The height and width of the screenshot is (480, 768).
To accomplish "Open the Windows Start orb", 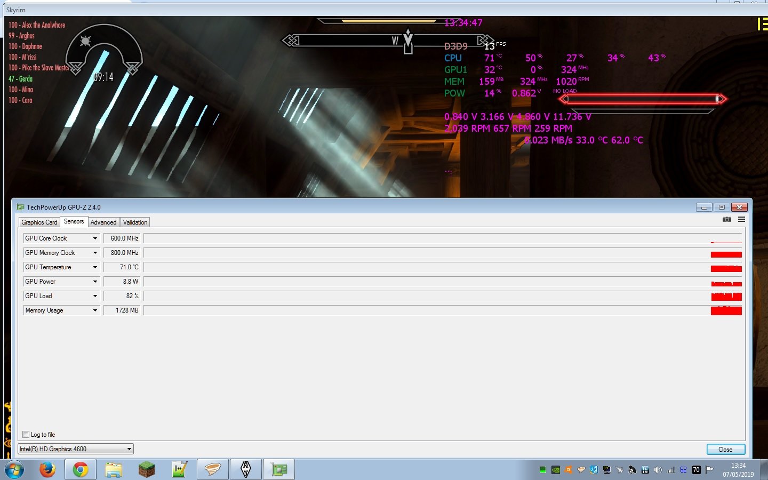I will 14,470.
